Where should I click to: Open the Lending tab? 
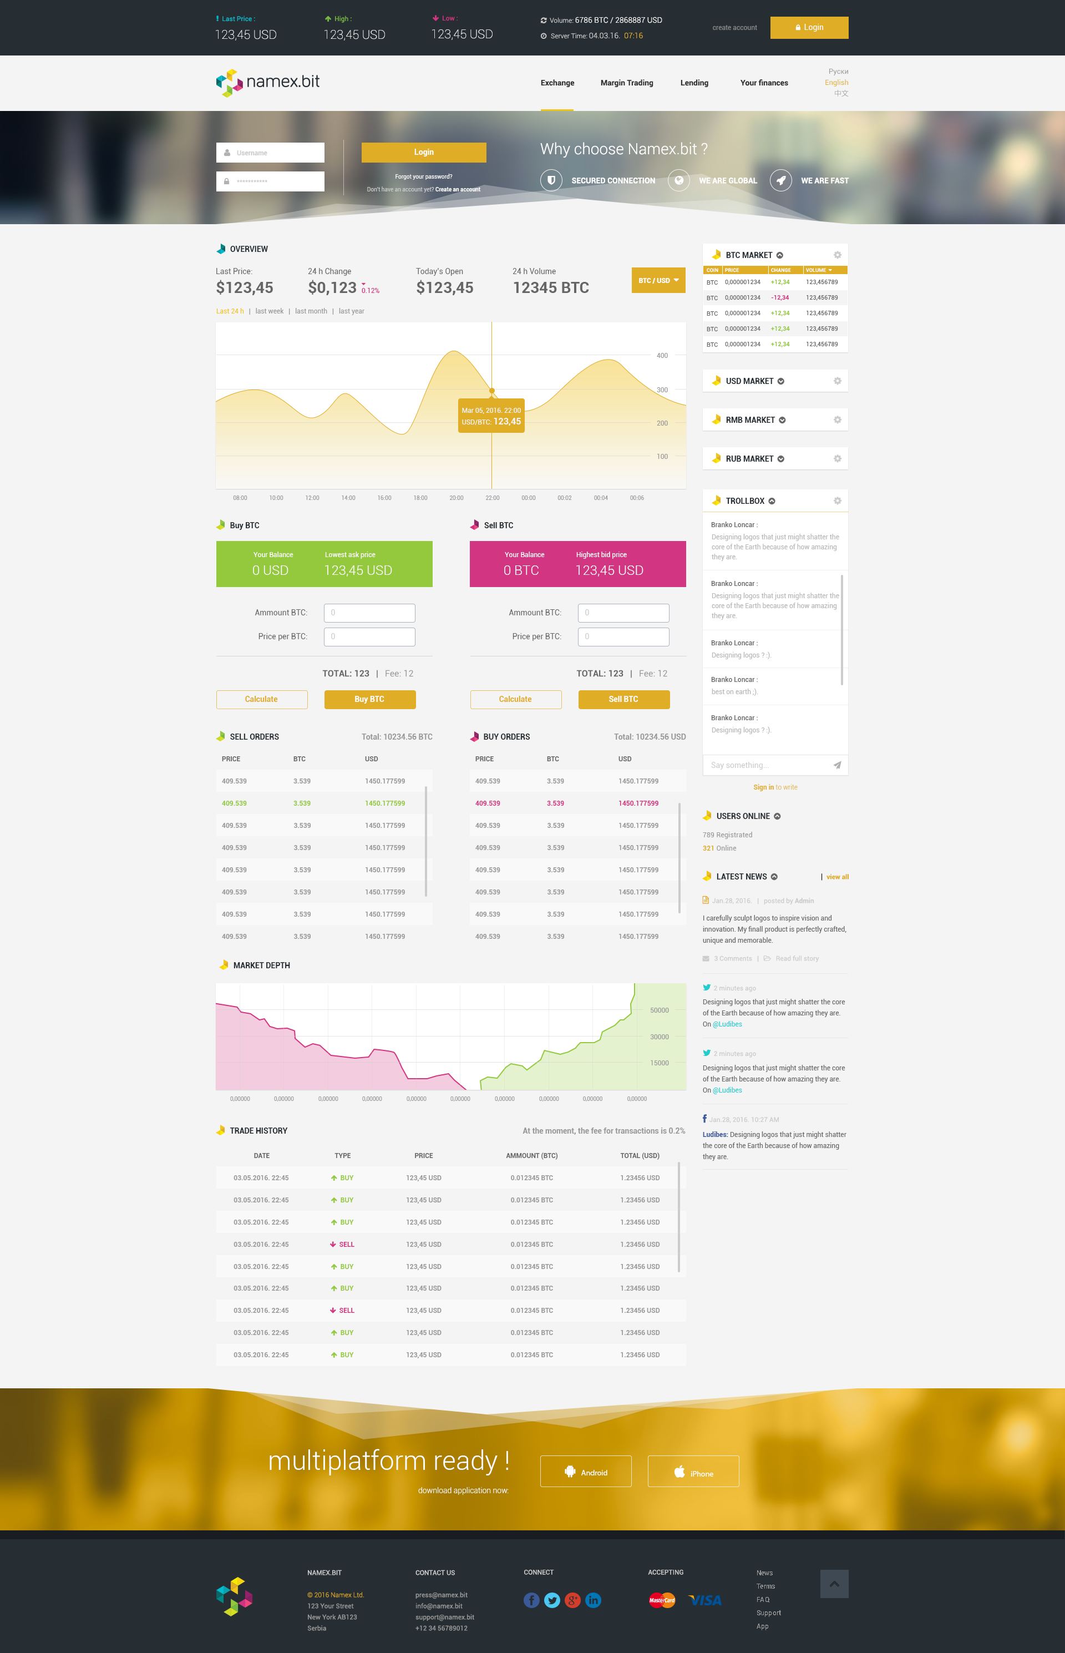click(694, 83)
